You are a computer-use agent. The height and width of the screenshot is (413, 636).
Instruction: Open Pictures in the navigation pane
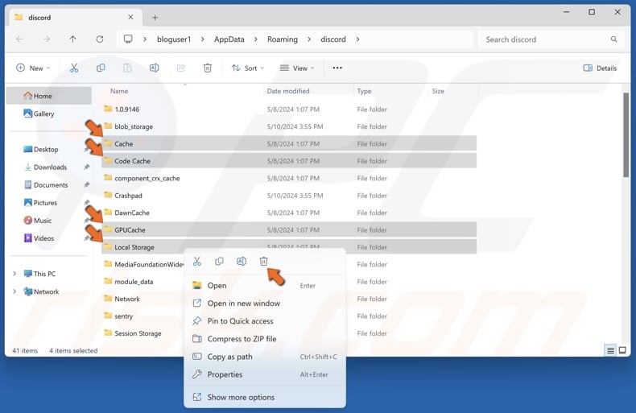pyautogui.click(x=40, y=203)
